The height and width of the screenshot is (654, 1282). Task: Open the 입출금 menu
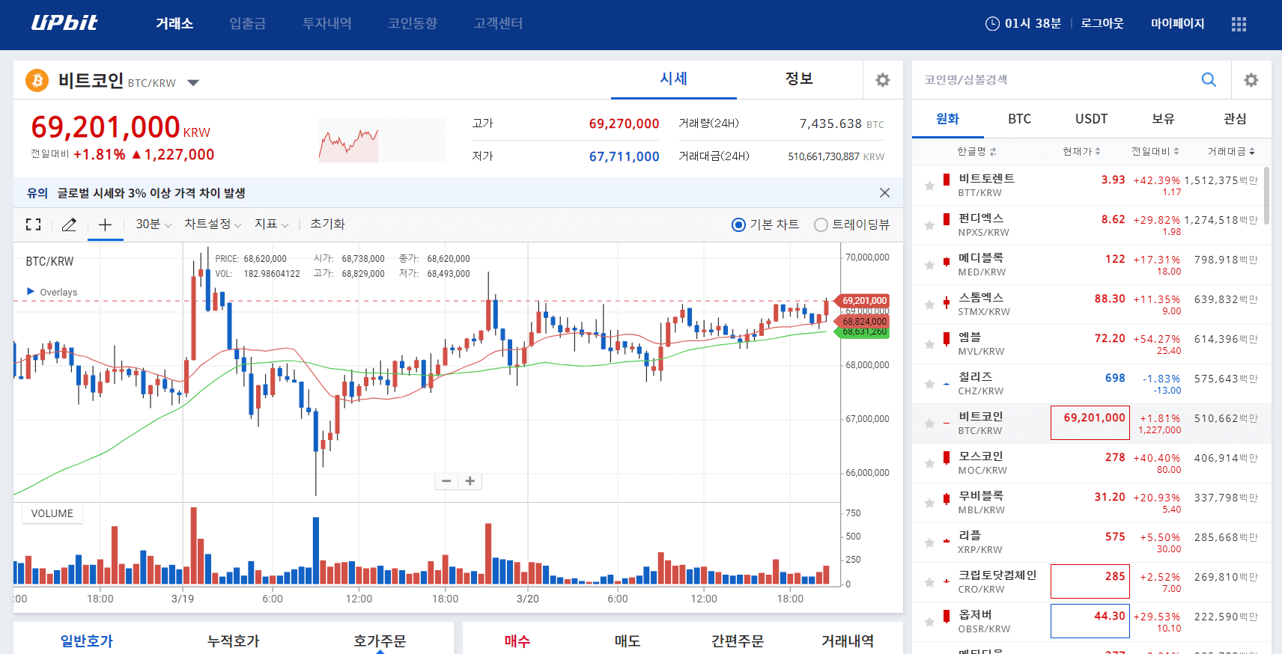(247, 24)
